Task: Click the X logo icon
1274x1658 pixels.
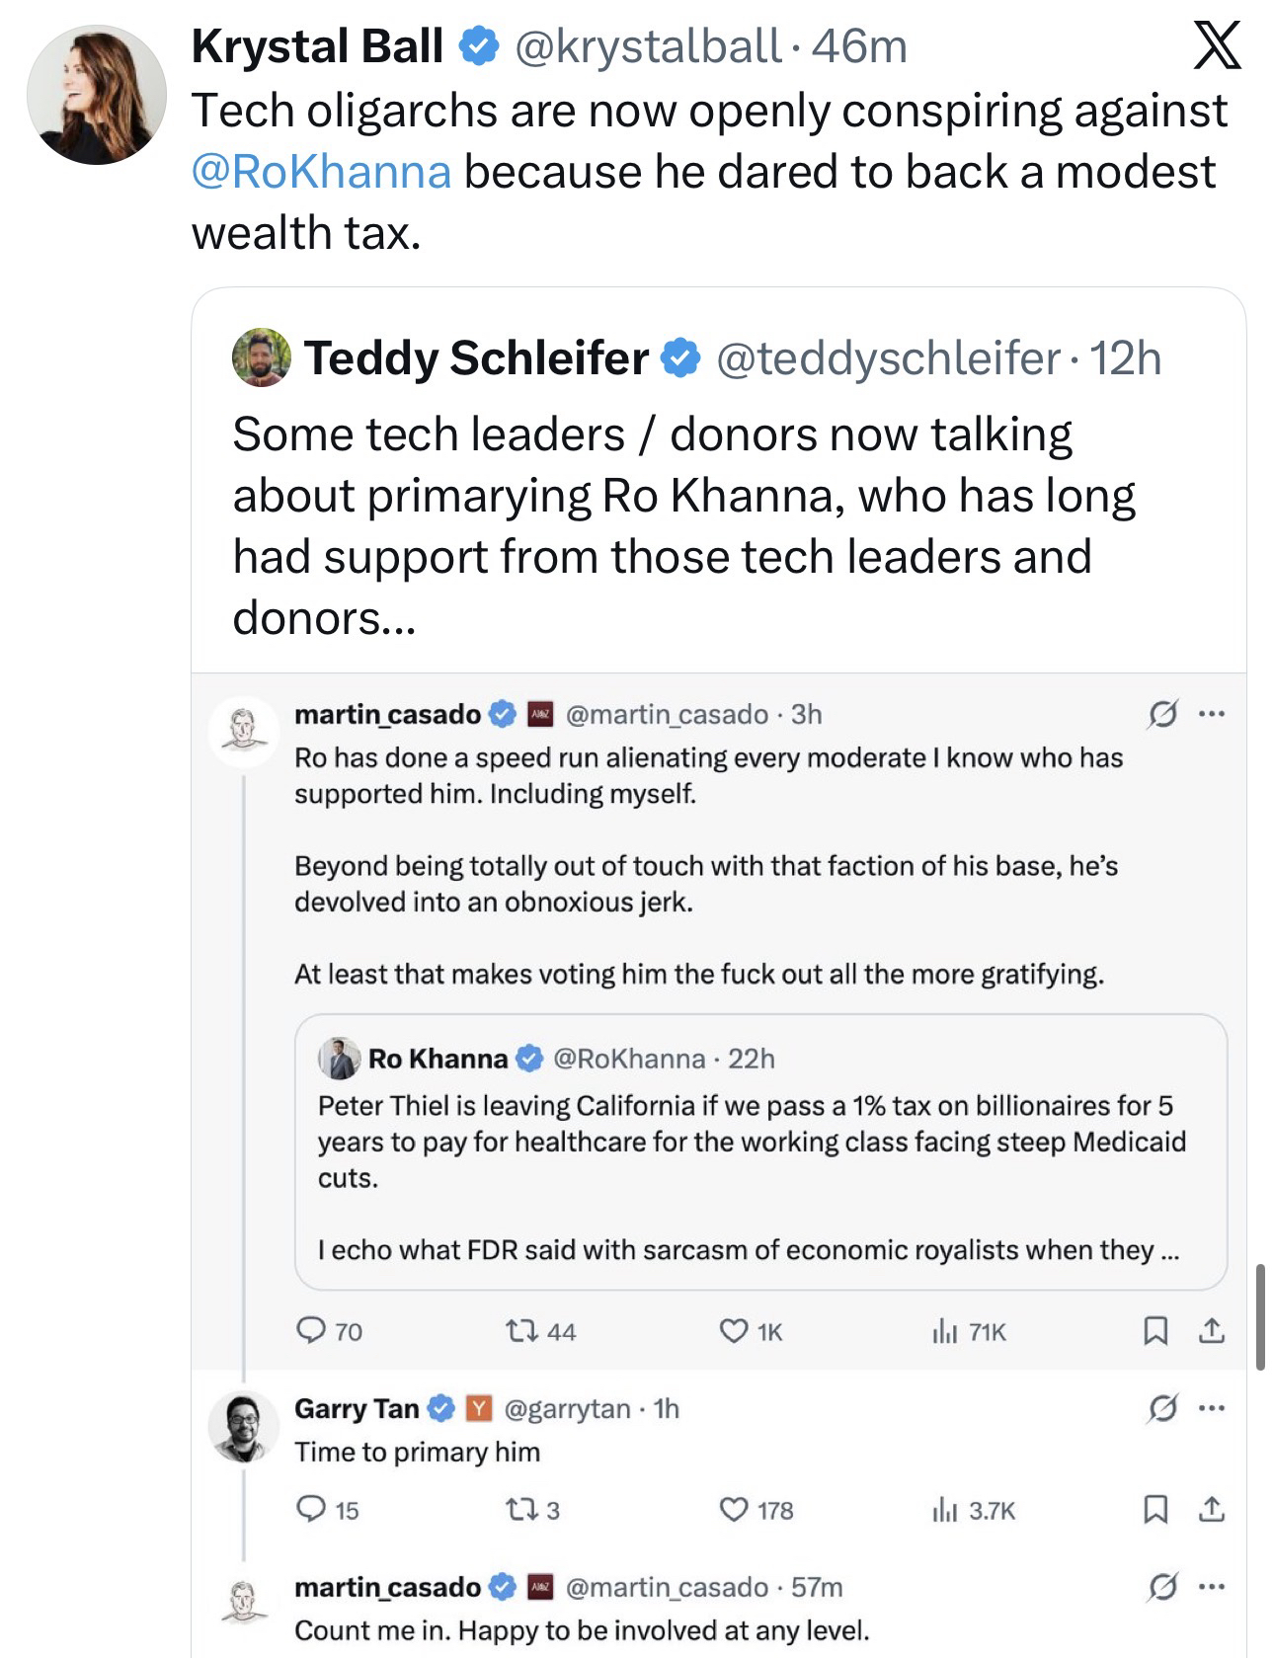Action: (x=1217, y=46)
